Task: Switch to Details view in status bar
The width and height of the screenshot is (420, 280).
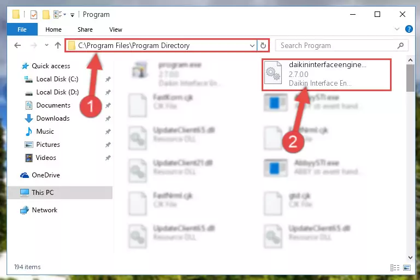Action: (x=395, y=267)
